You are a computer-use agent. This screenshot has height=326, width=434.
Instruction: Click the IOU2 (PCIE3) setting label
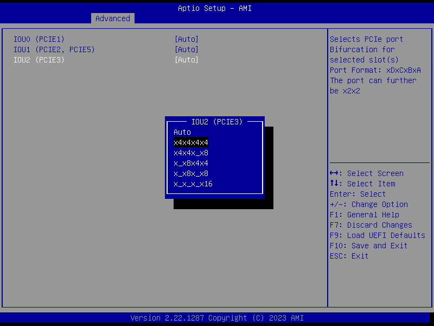[x=39, y=60]
